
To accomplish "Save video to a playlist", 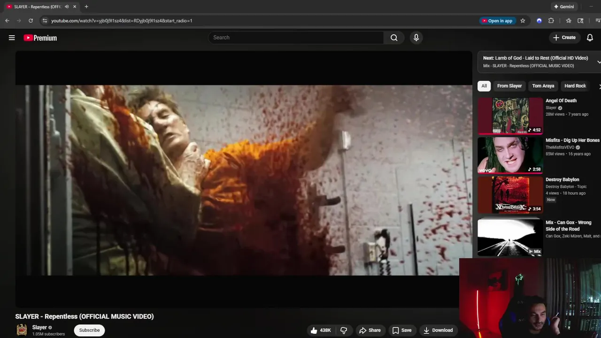I will pos(402,330).
